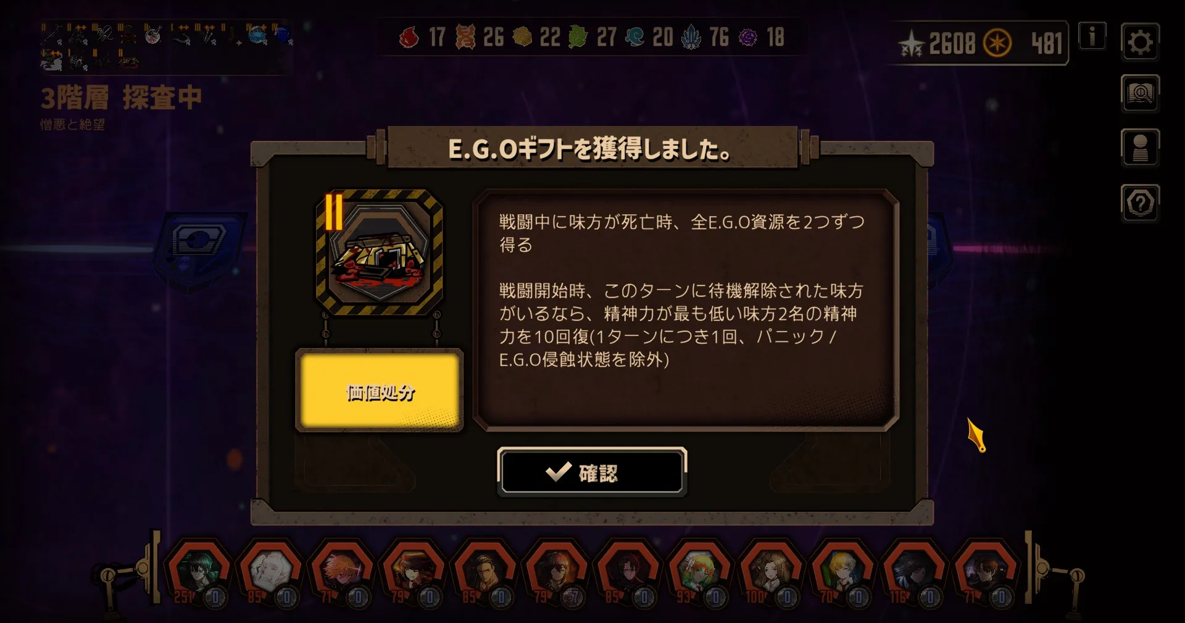The width and height of the screenshot is (1185, 623).
Task: Select the last sinner portrait on right
Action: (x=986, y=571)
